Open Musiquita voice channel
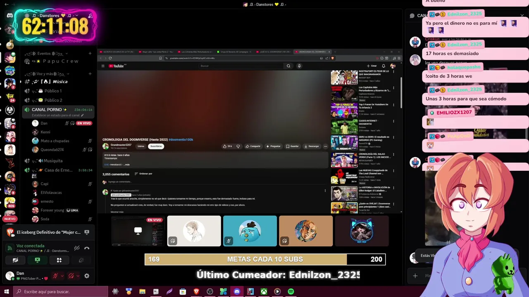The image size is (529, 297). pyautogui.click(x=58, y=161)
